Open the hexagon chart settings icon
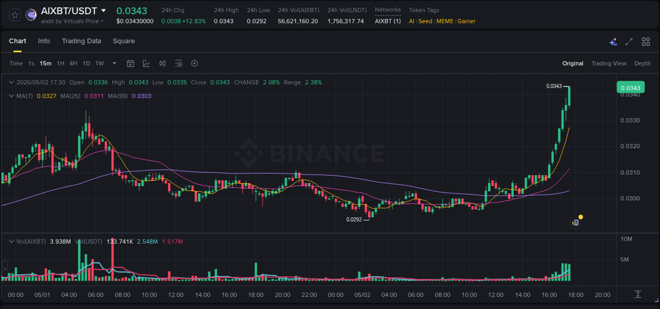This screenshot has width=660, height=309. (194, 63)
